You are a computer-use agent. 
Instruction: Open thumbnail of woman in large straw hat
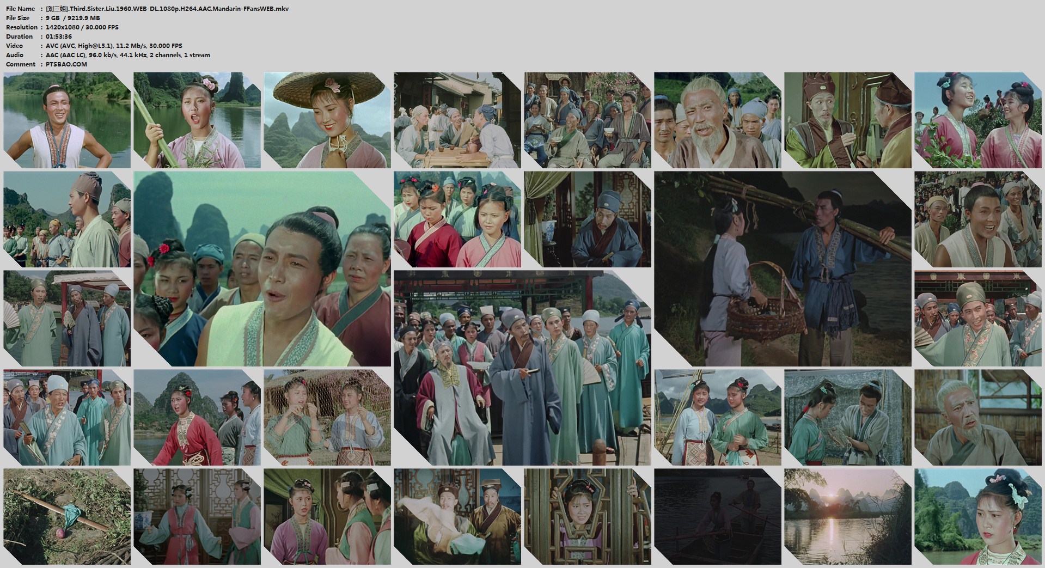click(x=327, y=120)
